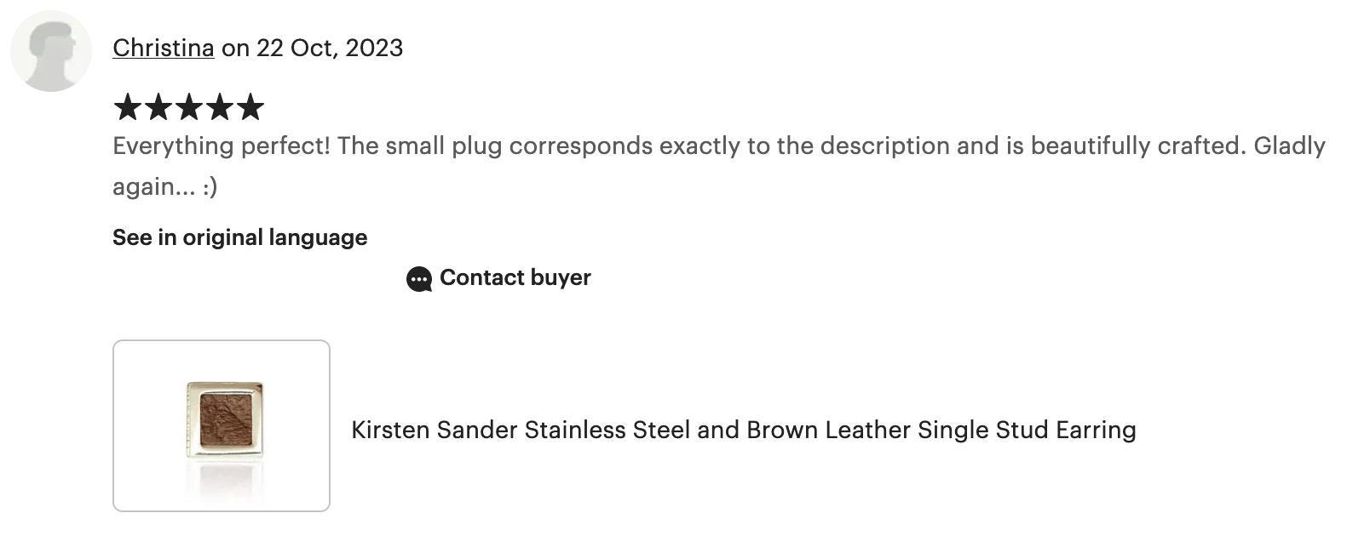Open the Christina reviewer profile link
The width and height of the screenshot is (1370, 553).
click(163, 48)
